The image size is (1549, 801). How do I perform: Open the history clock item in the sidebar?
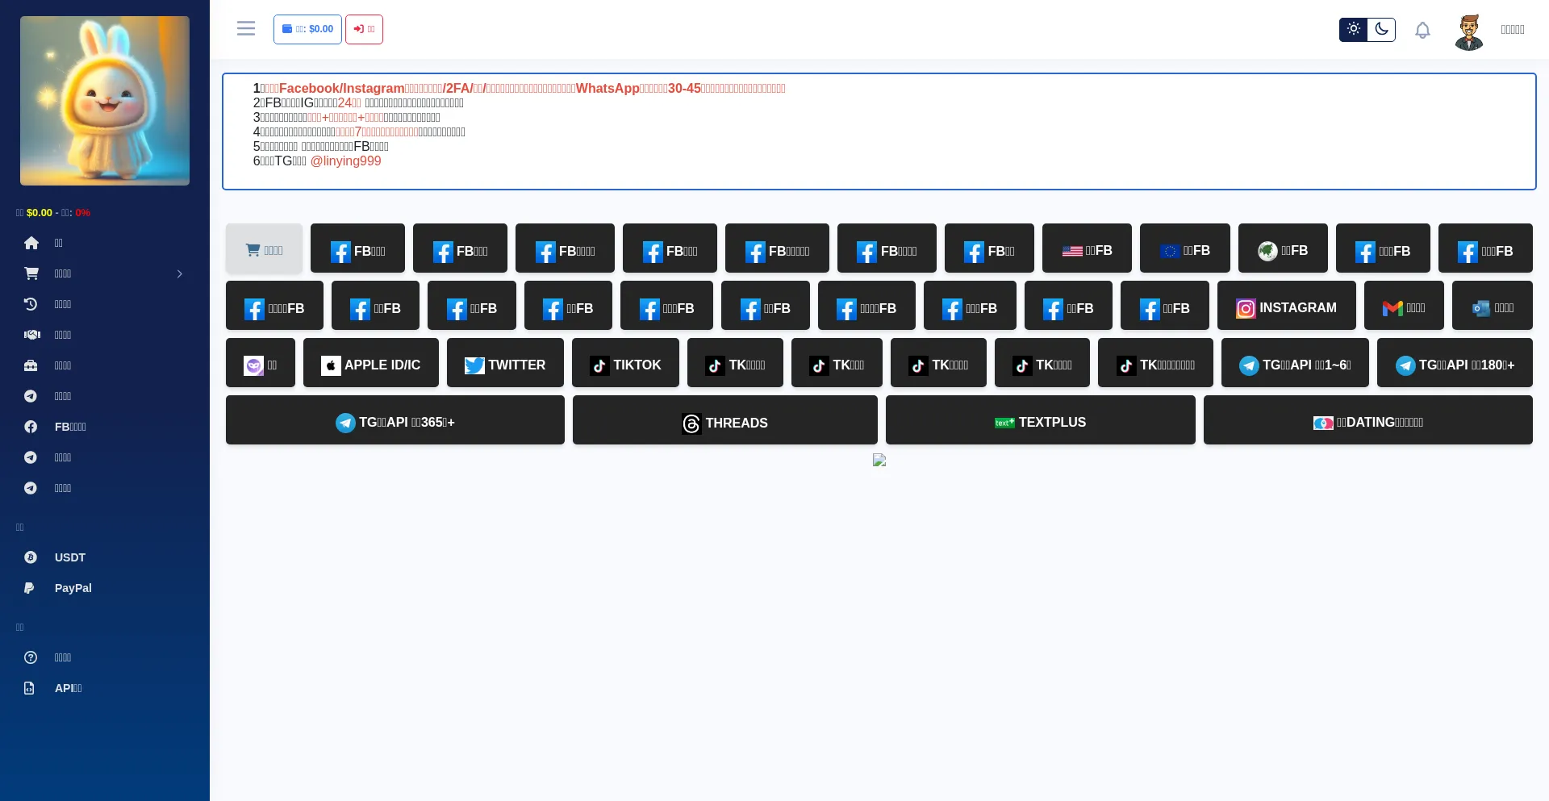point(105,304)
